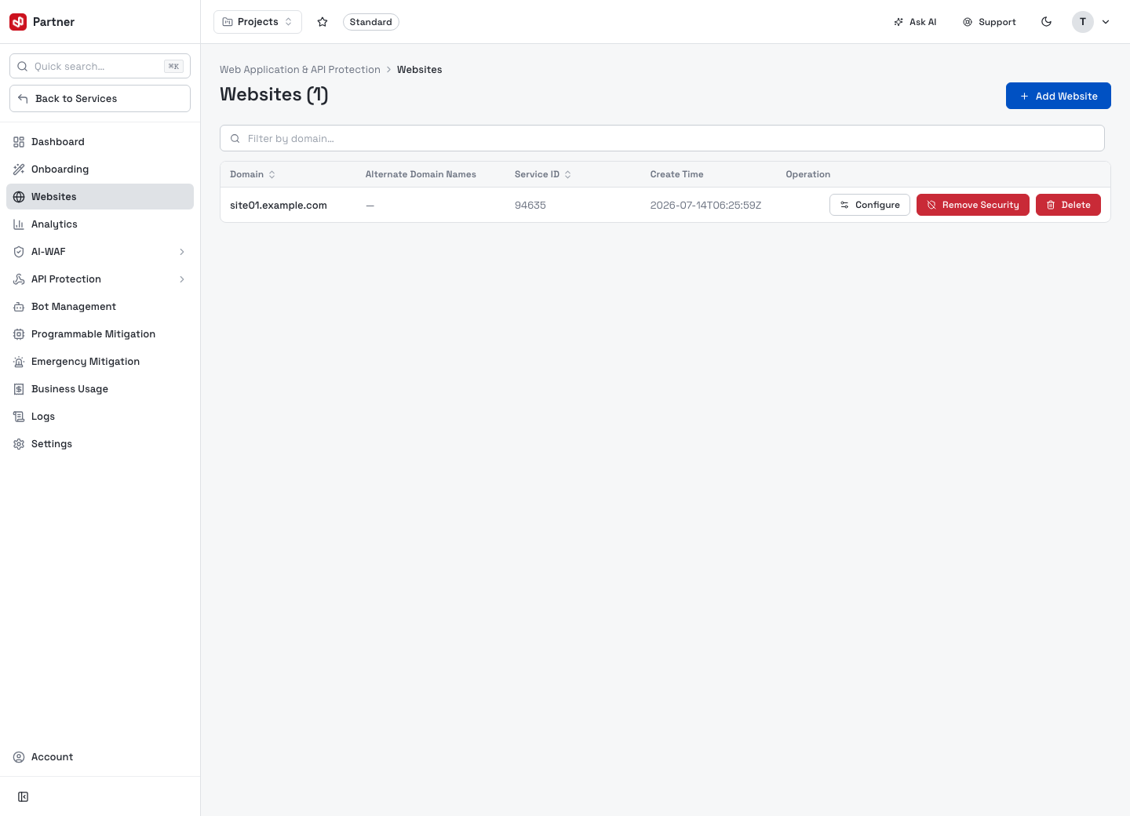
Task: Open Bot Management in sidebar
Action: [x=100, y=307]
